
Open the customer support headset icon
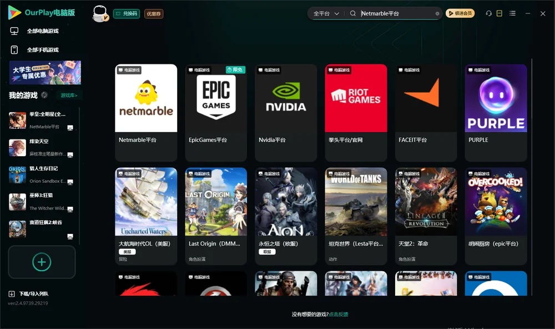488,13
